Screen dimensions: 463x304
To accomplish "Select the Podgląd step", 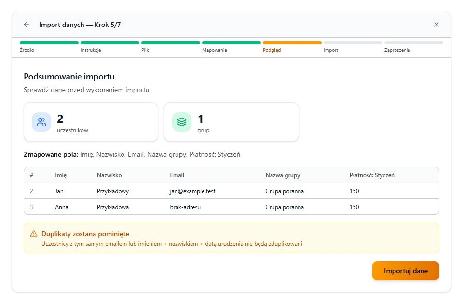I will click(x=292, y=47).
